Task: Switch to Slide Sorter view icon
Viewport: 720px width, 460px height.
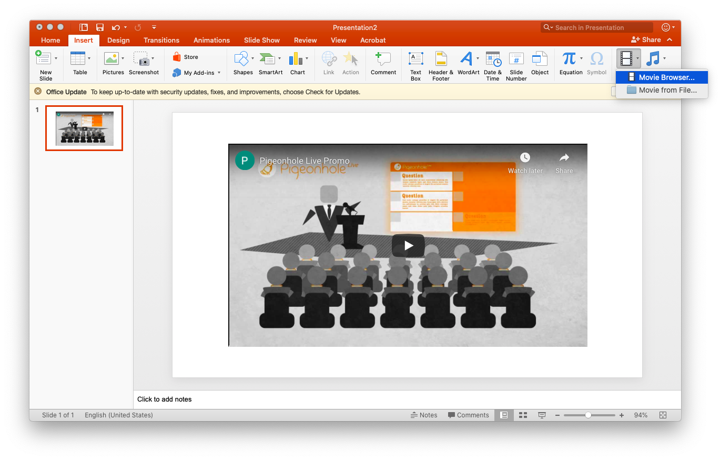Action: 523,415
